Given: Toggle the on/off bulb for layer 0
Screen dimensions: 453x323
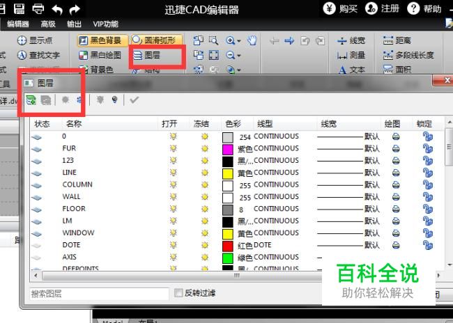Looking at the screenshot, I should click(174, 136).
